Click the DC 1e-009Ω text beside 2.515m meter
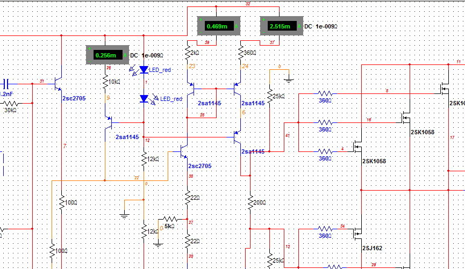 point(321,26)
